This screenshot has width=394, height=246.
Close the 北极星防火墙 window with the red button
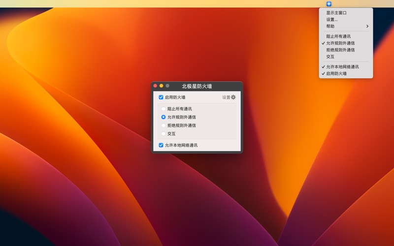(x=156, y=86)
